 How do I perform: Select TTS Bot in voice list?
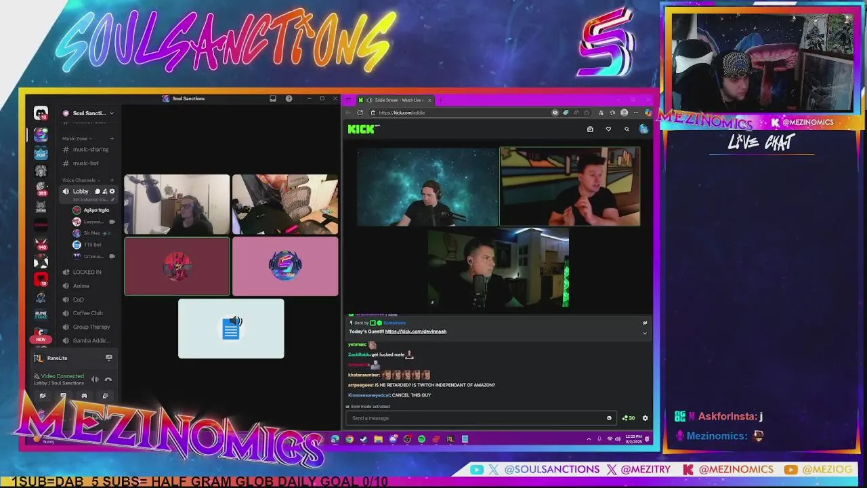pos(88,245)
